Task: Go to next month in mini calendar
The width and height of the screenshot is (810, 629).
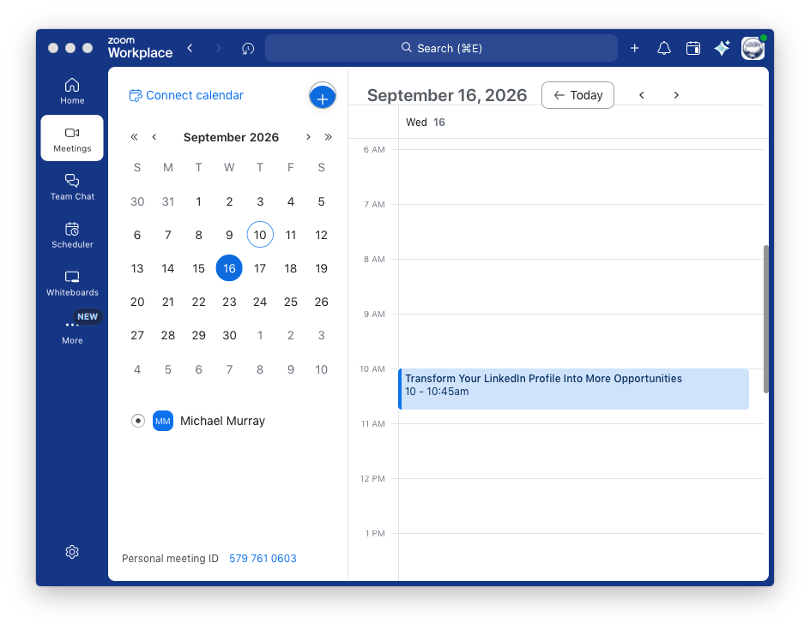Action: coord(308,137)
